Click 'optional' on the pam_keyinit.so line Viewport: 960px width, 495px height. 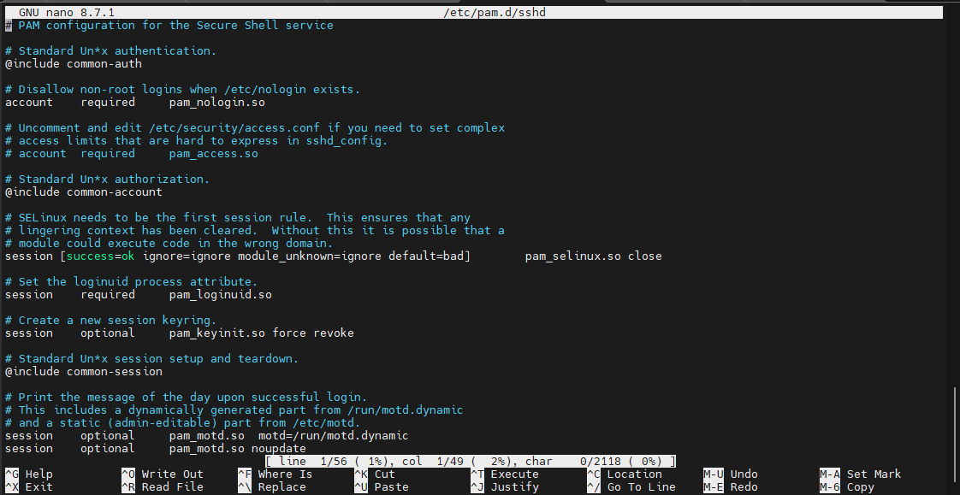point(108,333)
